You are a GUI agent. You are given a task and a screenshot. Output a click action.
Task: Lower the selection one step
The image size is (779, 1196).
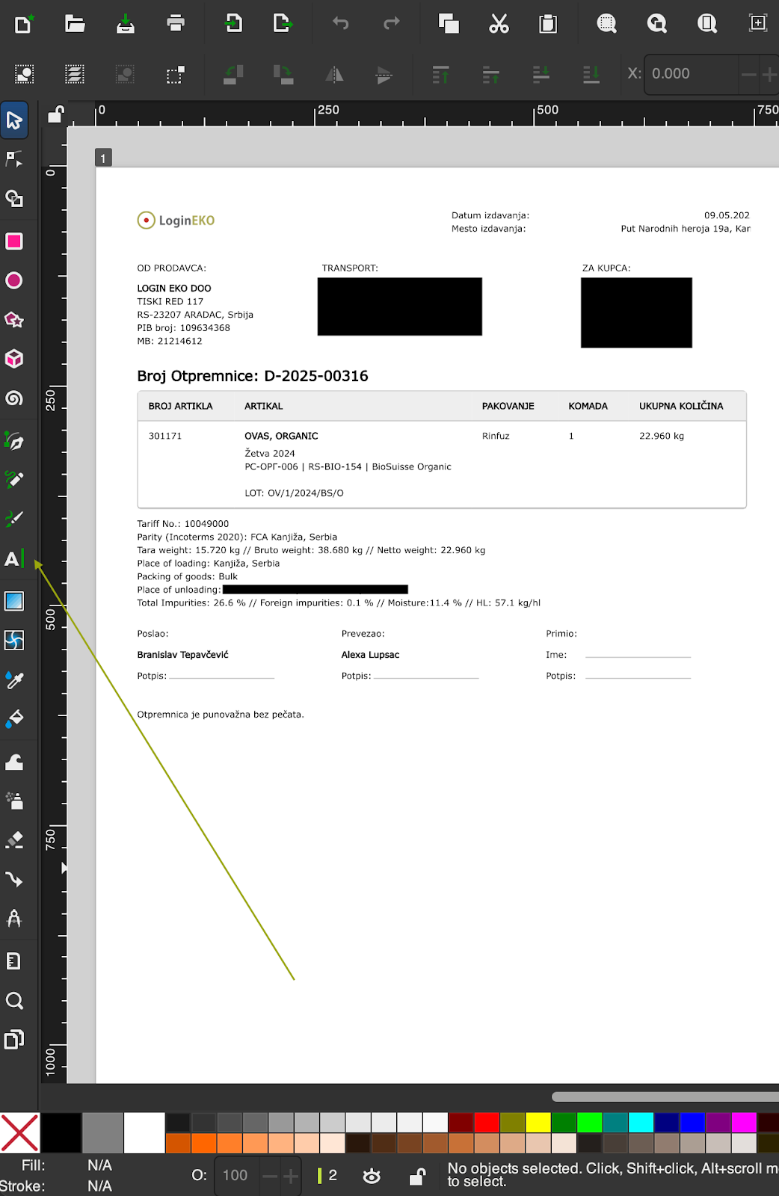(541, 74)
